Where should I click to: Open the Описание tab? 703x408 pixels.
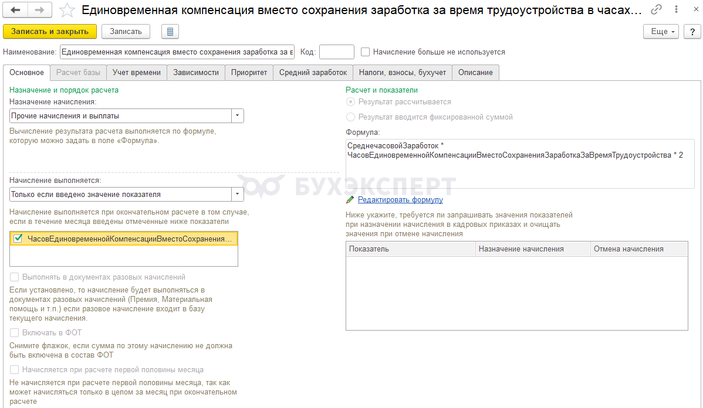click(x=475, y=73)
